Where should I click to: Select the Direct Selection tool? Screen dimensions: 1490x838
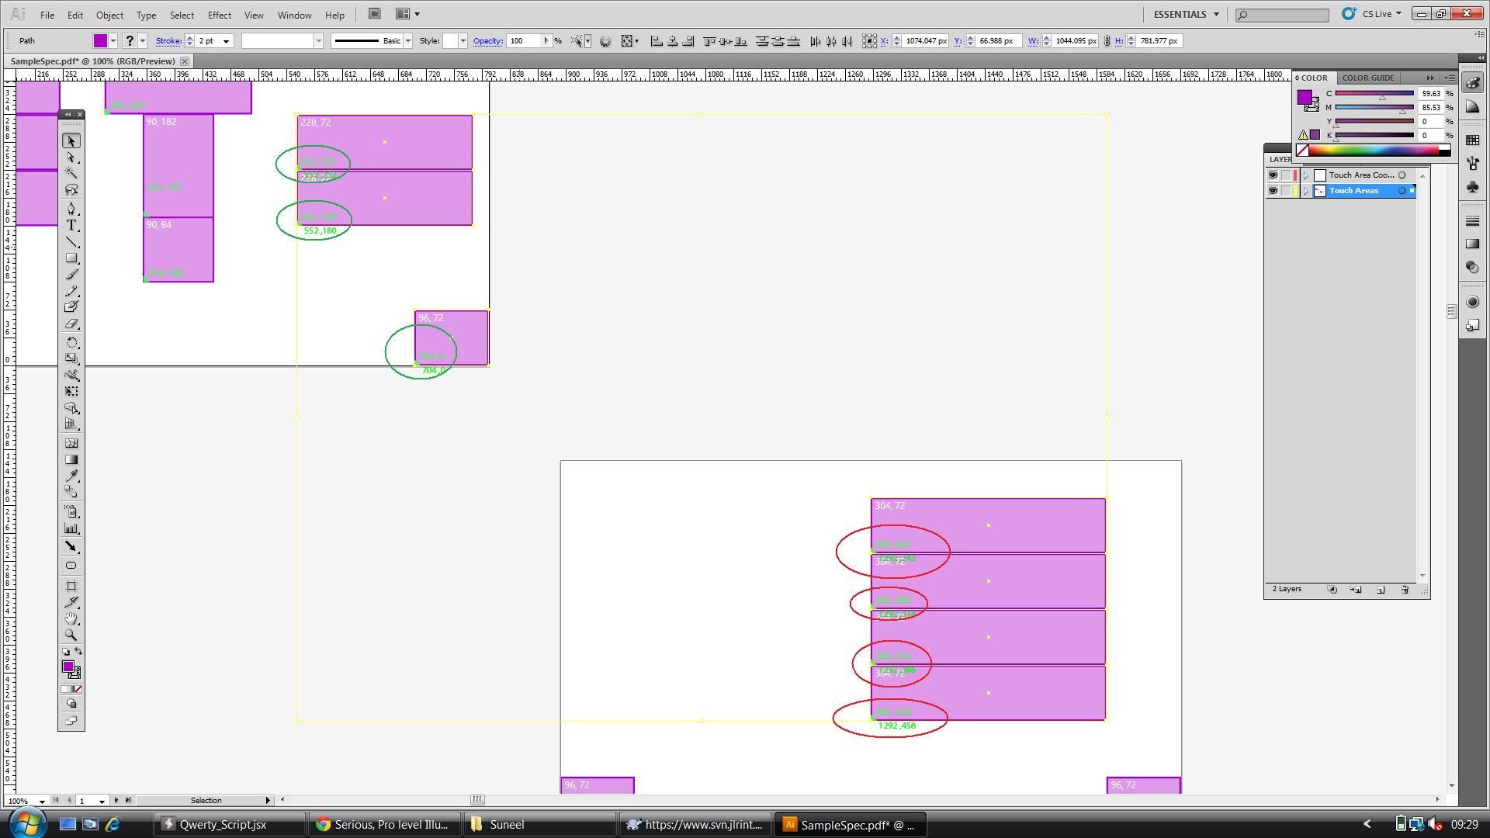[71, 158]
